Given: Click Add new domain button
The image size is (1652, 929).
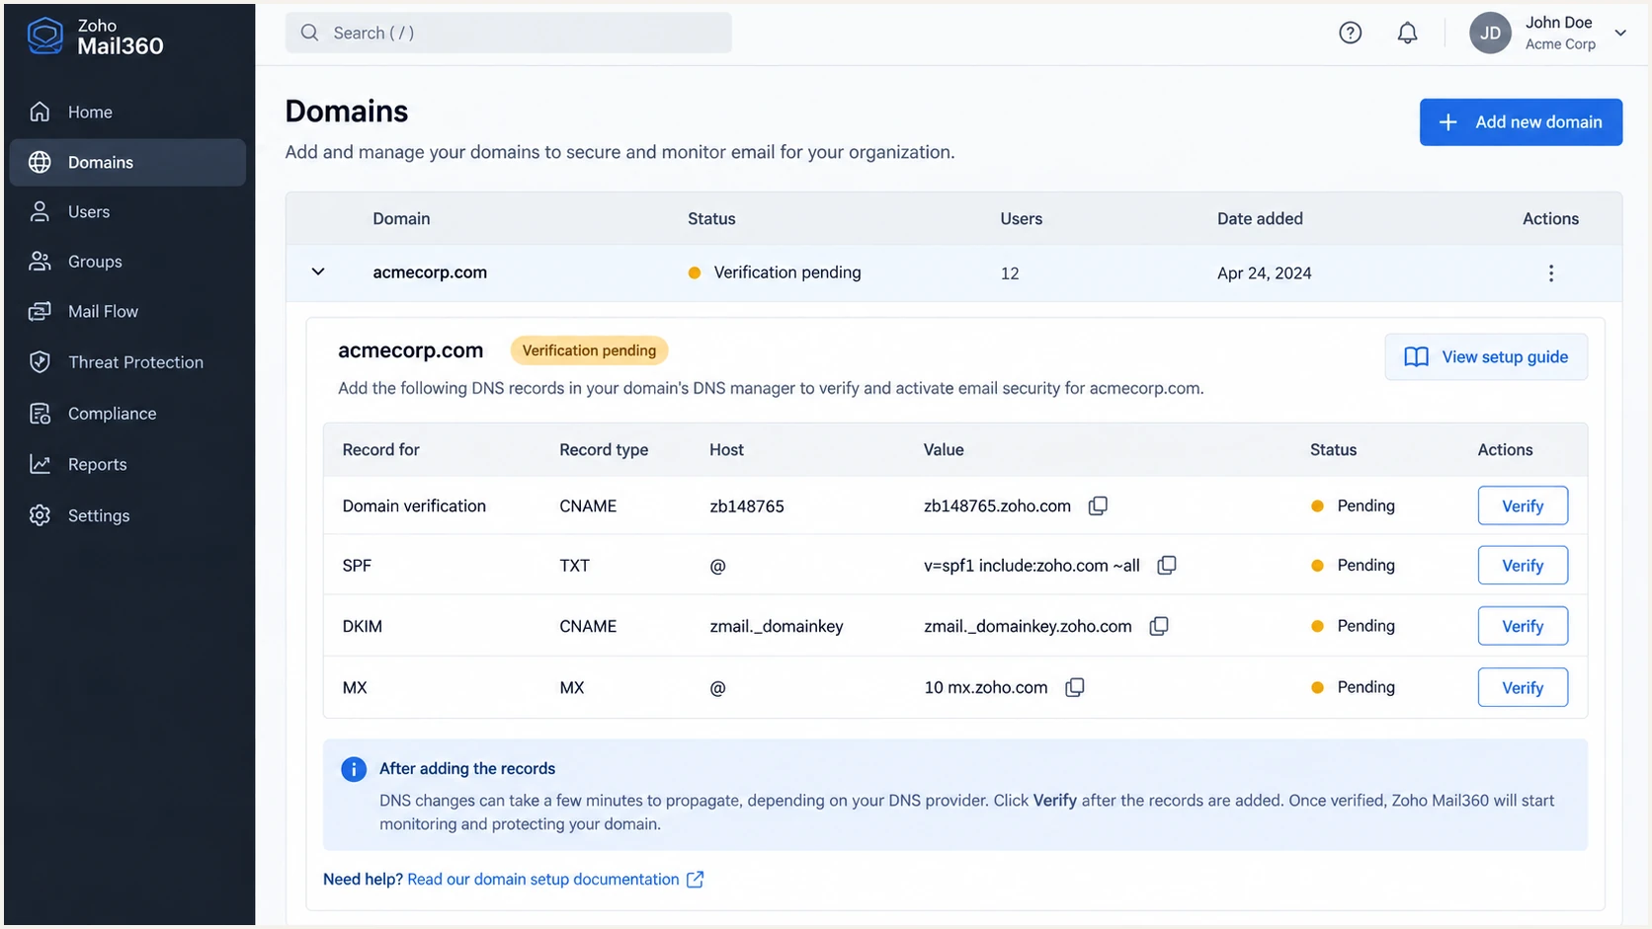Looking at the screenshot, I should [1521, 122].
